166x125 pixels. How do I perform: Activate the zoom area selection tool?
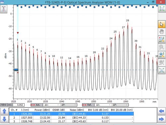(162, 39)
